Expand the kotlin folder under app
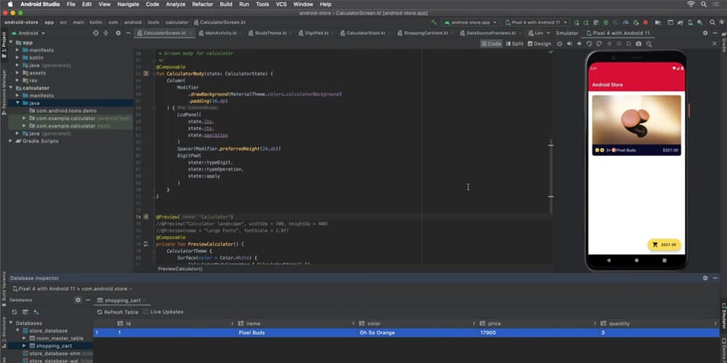 coord(17,58)
